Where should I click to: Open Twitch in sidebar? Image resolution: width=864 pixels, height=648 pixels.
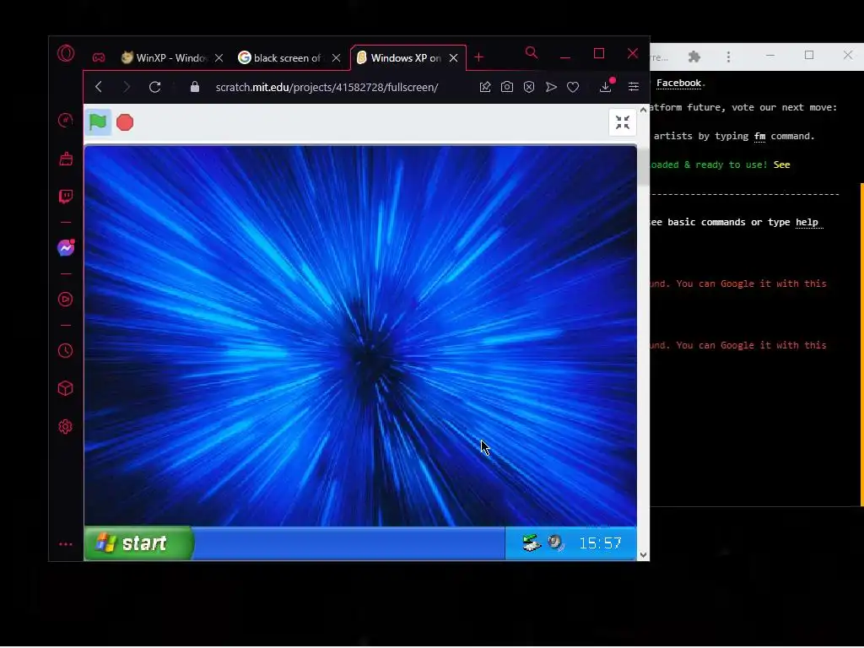click(x=66, y=197)
